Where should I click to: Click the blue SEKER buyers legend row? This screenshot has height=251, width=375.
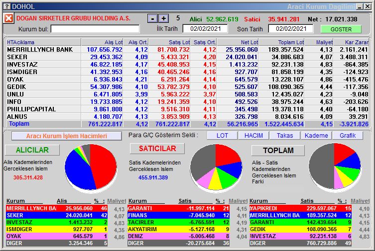click(57, 215)
